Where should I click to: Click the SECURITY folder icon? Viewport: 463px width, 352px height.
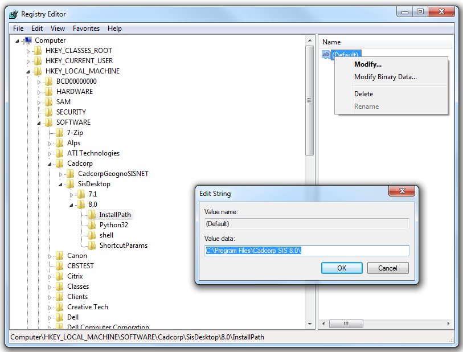49,112
